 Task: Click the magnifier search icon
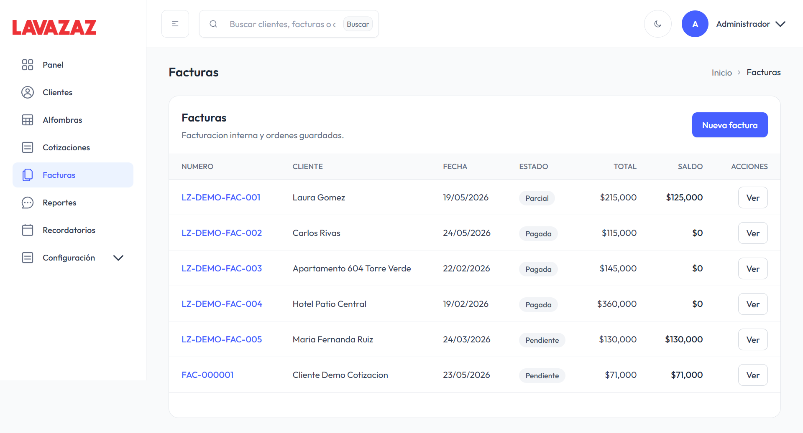(x=213, y=24)
